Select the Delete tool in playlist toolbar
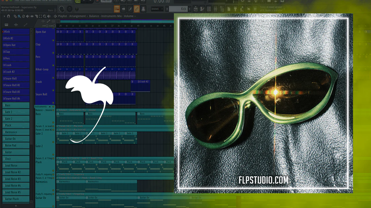This screenshot has height=208, width=371. pyautogui.click(x=23, y=16)
